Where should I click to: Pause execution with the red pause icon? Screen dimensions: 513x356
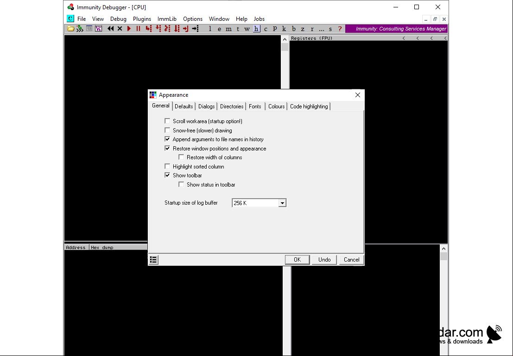[139, 29]
